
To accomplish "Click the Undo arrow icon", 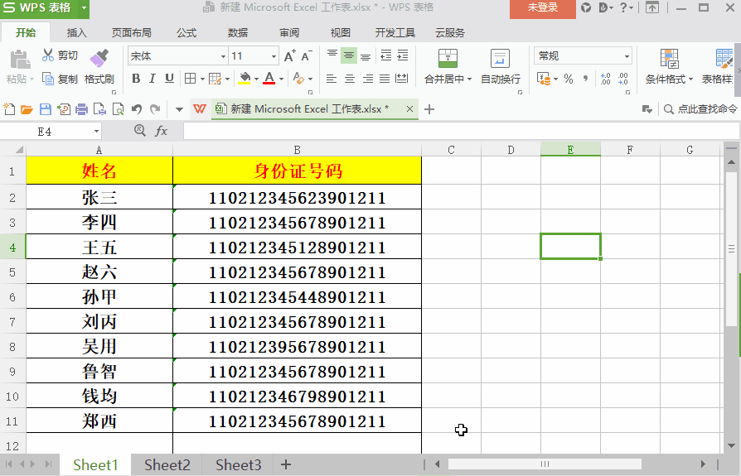I will (x=136, y=109).
